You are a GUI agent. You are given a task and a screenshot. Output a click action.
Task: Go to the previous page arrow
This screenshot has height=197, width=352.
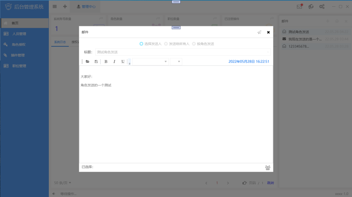tap(206, 183)
